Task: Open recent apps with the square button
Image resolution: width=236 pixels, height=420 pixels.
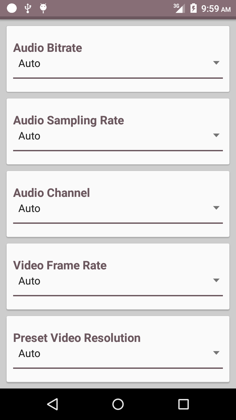Action: click(184, 404)
